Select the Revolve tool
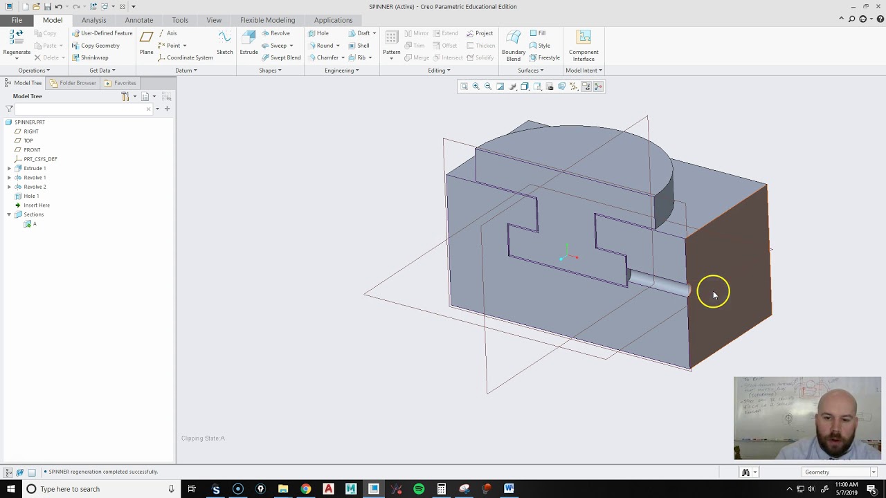Image resolution: width=886 pixels, height=498 pixels. click(275, 33)
